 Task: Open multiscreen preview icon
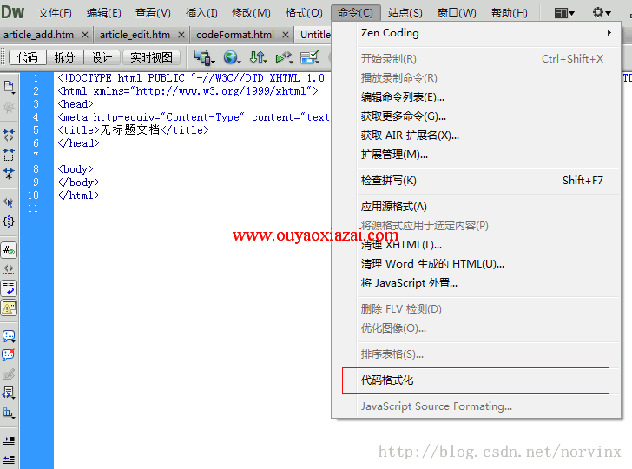(x=204, y=57)
